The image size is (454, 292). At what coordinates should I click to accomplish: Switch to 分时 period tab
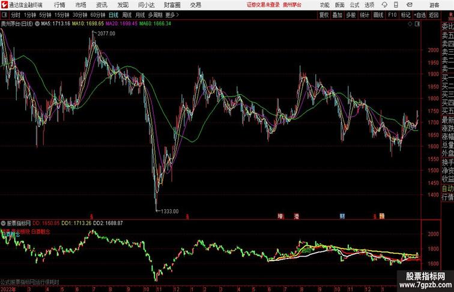16,15
